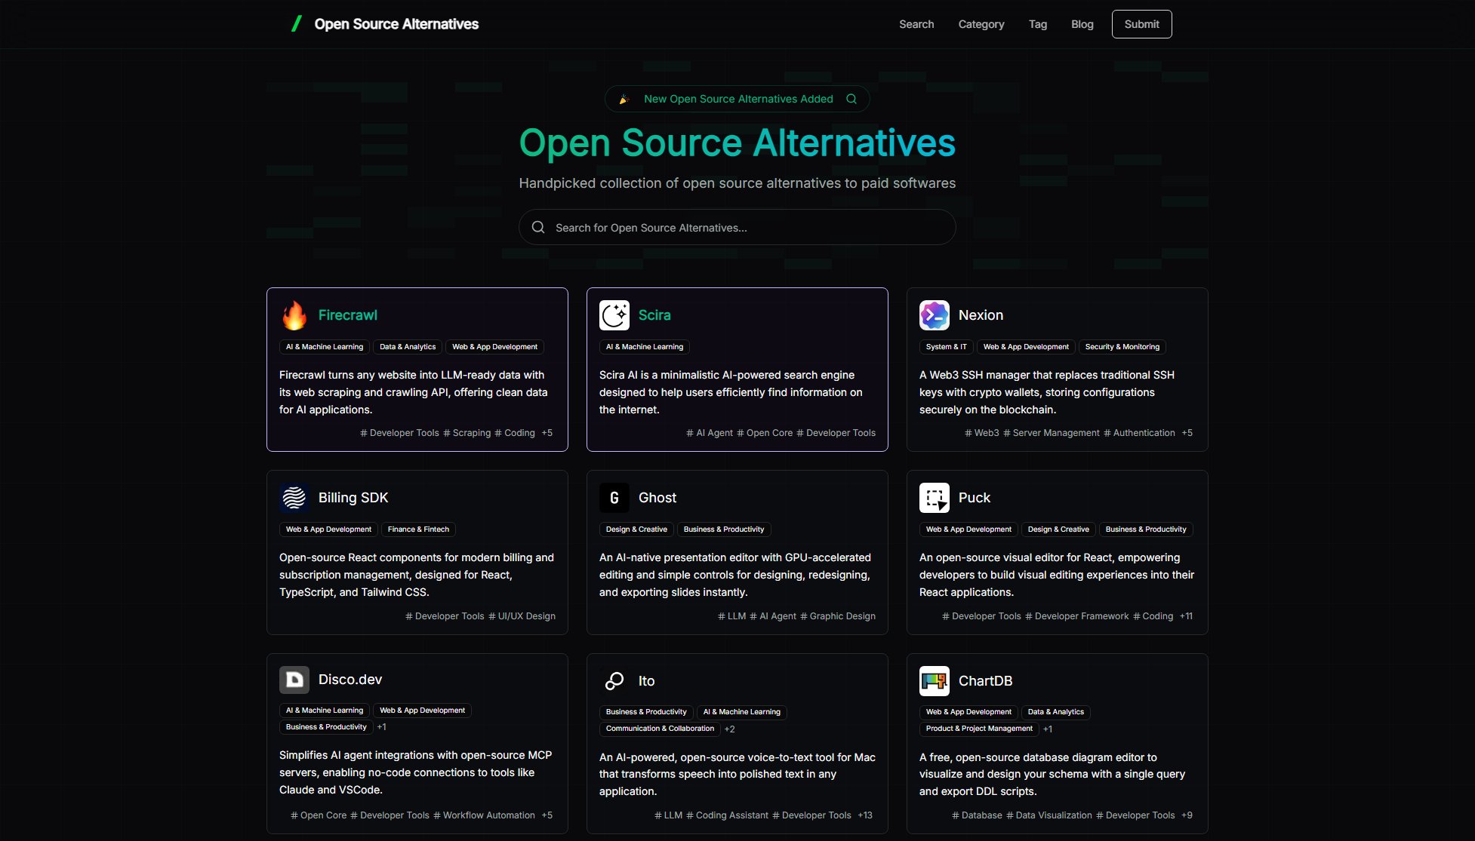
Task: Click the Open Source Alternatives header title
Action: pos(396,24)
